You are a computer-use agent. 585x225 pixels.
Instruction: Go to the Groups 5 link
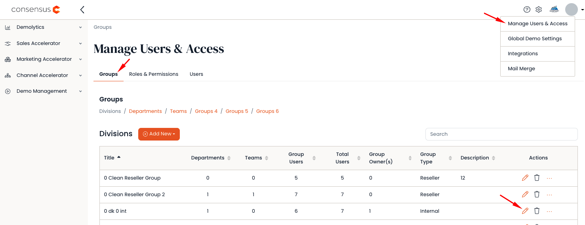click(x=237, y=111)
